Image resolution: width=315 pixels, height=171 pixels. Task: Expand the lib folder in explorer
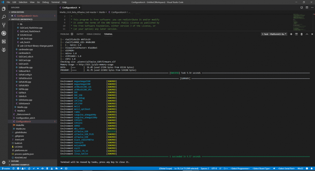[21, 24]
